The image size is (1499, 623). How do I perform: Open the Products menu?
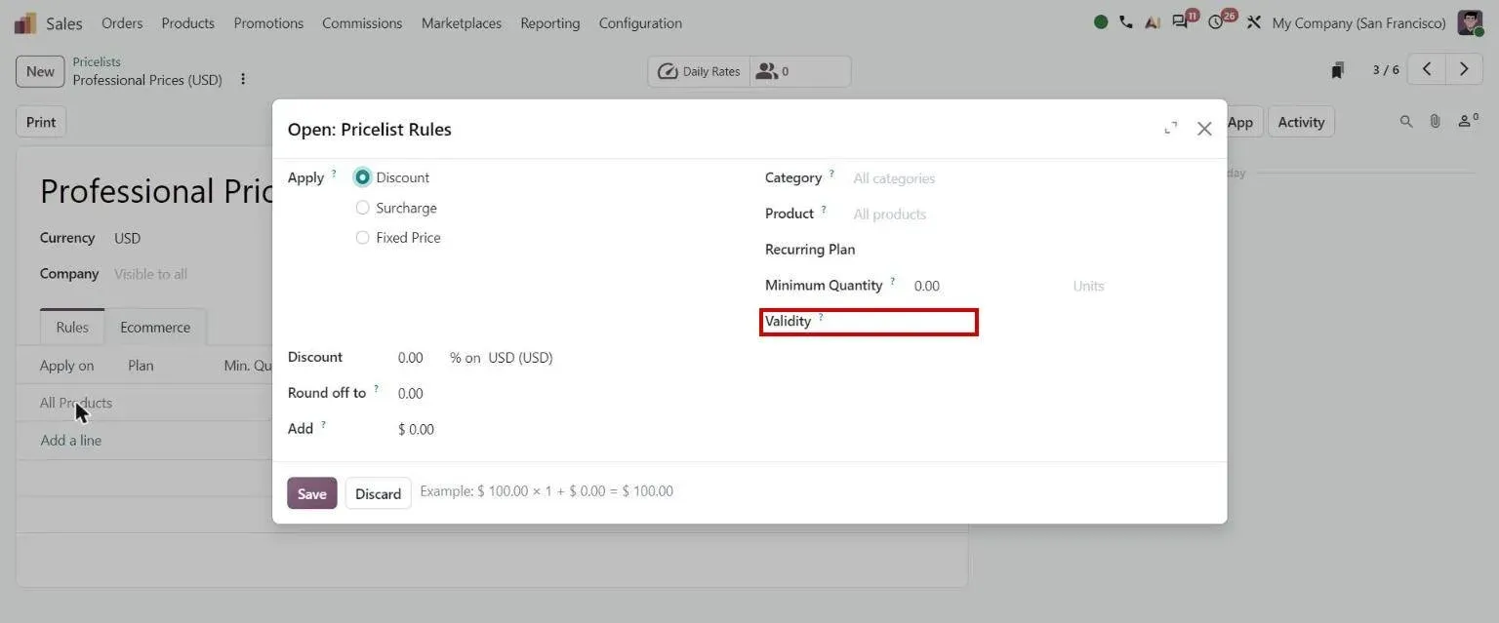[188, 22]
